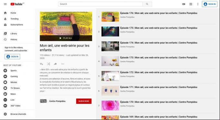Open the top bar settings three-dot menu
Viewport: 220px width, 120px height.
point(198,4)
